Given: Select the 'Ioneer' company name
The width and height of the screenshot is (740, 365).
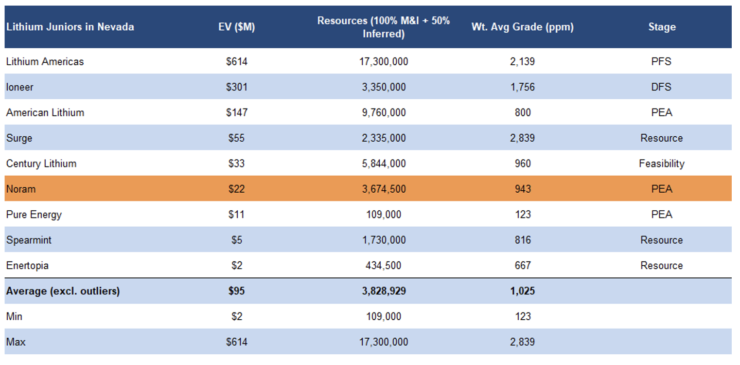Looking at the screenshot, I should [20, 87].
